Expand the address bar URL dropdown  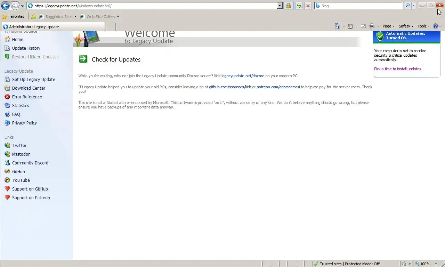280,6
